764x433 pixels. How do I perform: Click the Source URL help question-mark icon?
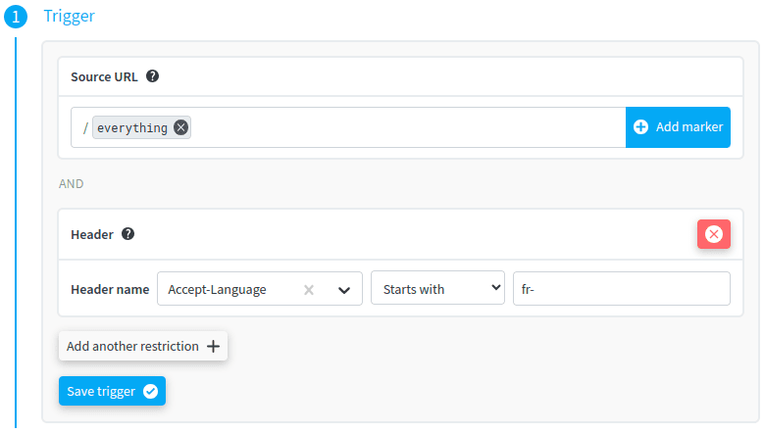pos(153,76)
